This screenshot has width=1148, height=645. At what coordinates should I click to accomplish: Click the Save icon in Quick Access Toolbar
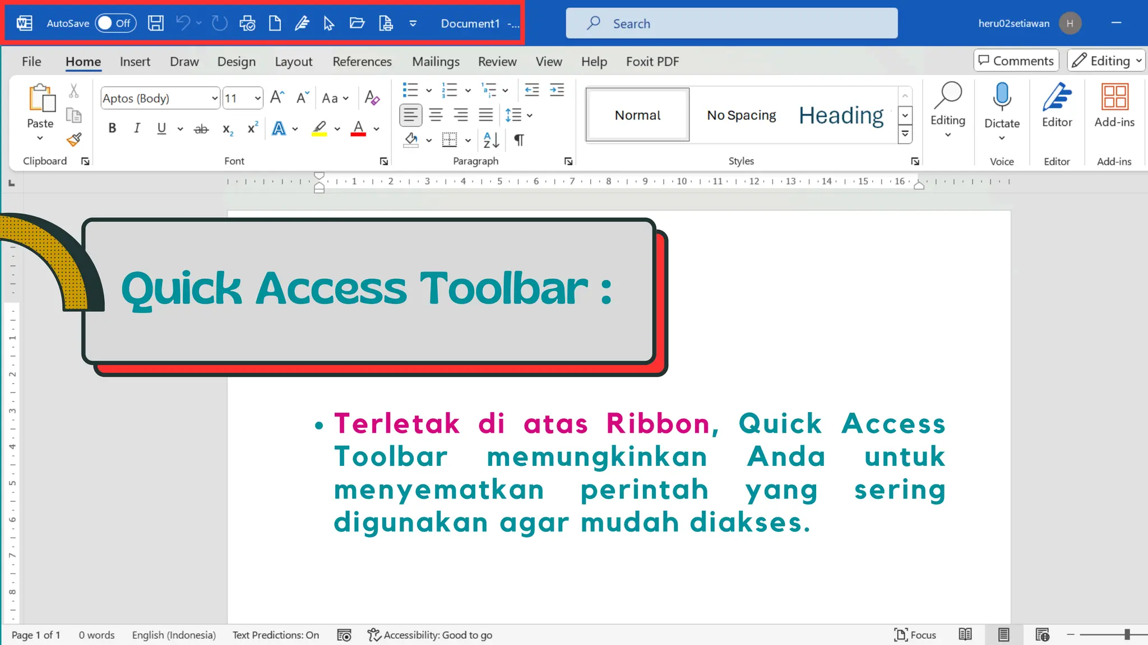(156, 23)
